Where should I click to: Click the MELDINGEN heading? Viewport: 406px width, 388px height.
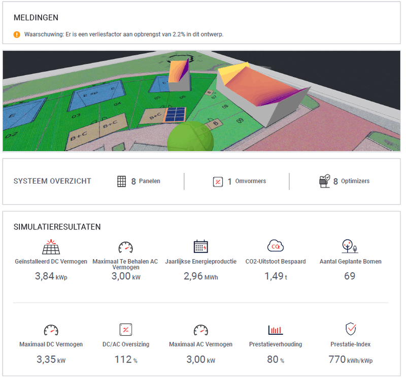click(36, 18)
